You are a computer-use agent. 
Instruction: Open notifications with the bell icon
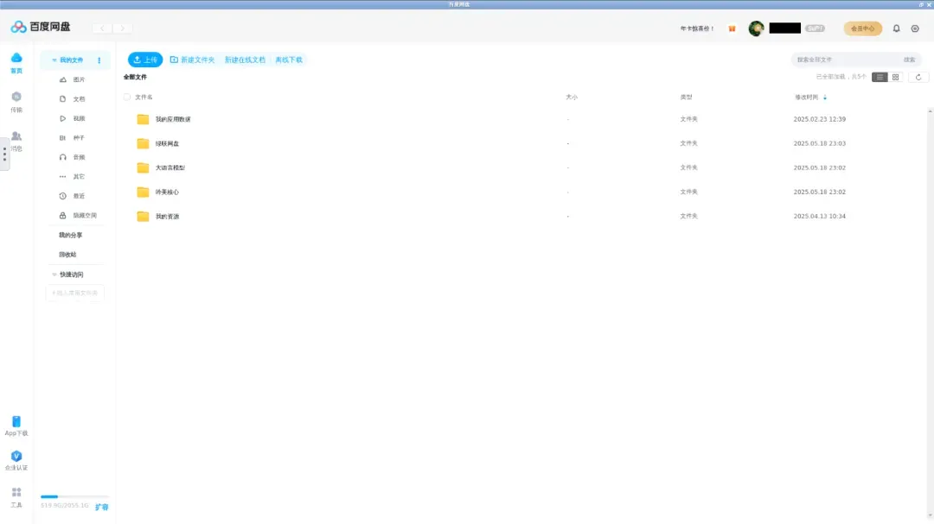pyautogui.click(x=897, y=28)
